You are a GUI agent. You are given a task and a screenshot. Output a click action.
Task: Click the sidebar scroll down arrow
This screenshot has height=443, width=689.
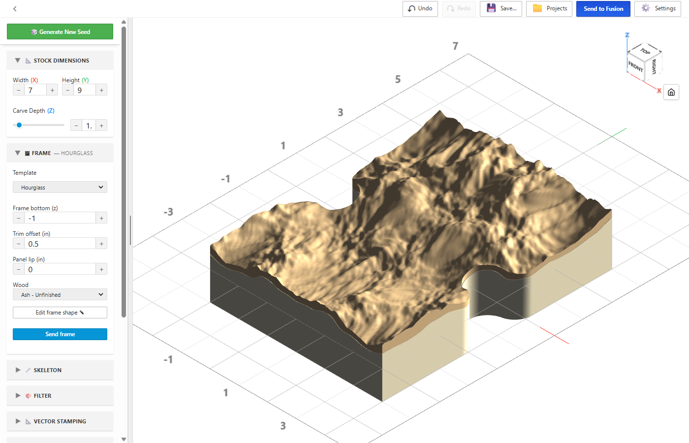tap(124, 439)
